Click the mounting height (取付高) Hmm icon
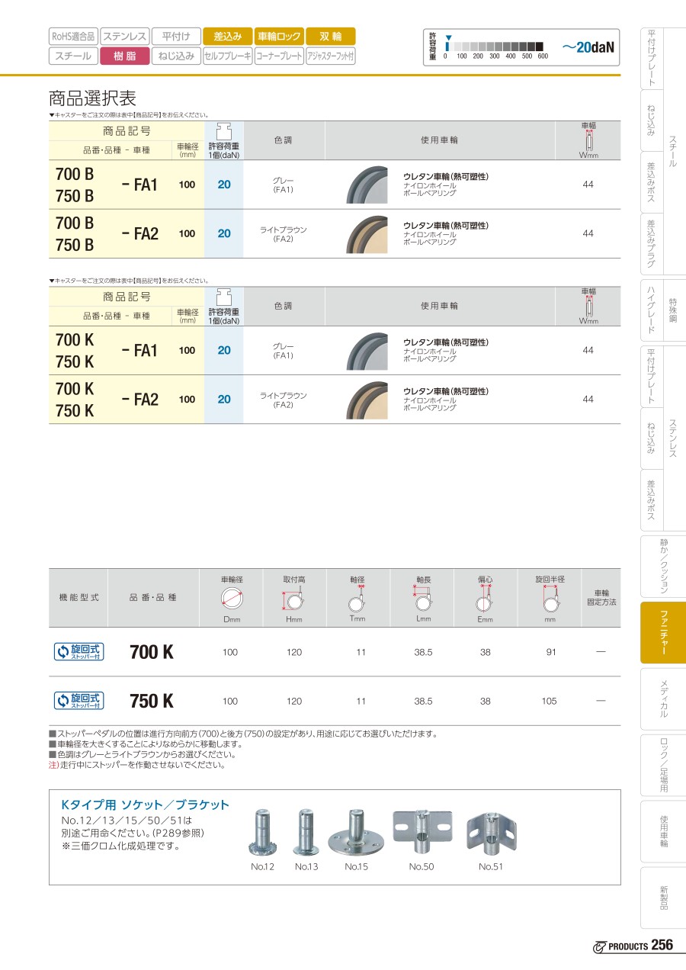The height and width of the screenshot is (970, 686). point(294,600)
